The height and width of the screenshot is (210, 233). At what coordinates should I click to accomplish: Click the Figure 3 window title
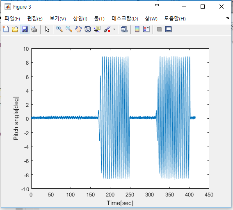[x=22, y=7]
